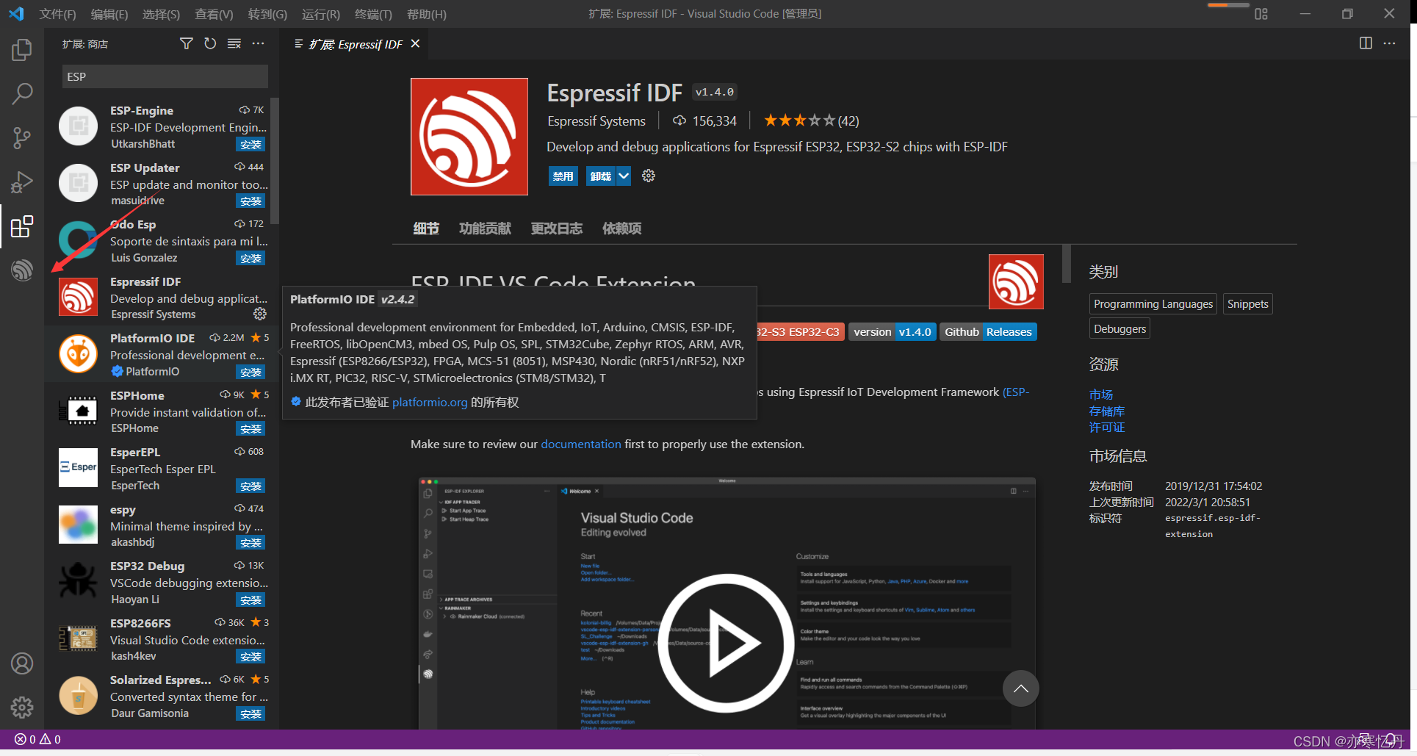Install the ESPHome extension
Screen dimensions: 1417x756
250,429
